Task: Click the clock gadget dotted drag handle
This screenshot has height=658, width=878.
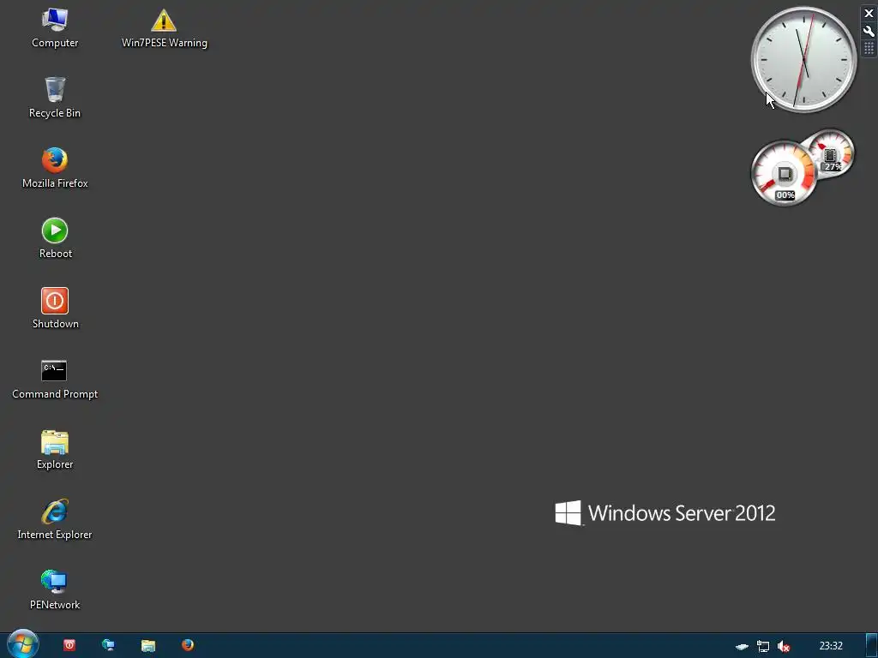Action: pyautogui.click(x=869, y=49)
